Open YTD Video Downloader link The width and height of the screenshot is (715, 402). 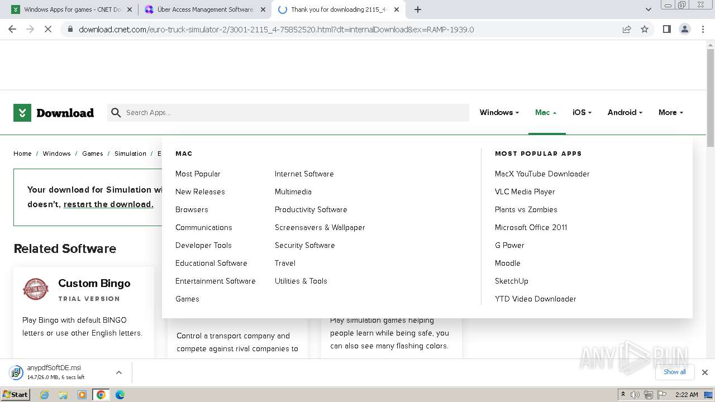pos(536,299)
